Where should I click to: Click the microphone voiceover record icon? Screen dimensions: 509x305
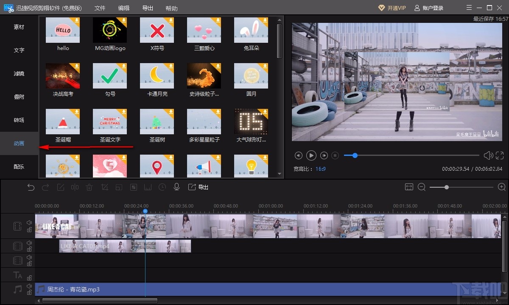pos(177,187)
